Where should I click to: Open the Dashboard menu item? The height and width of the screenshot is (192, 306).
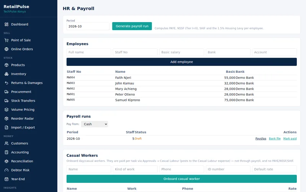(x=28, y=24)
